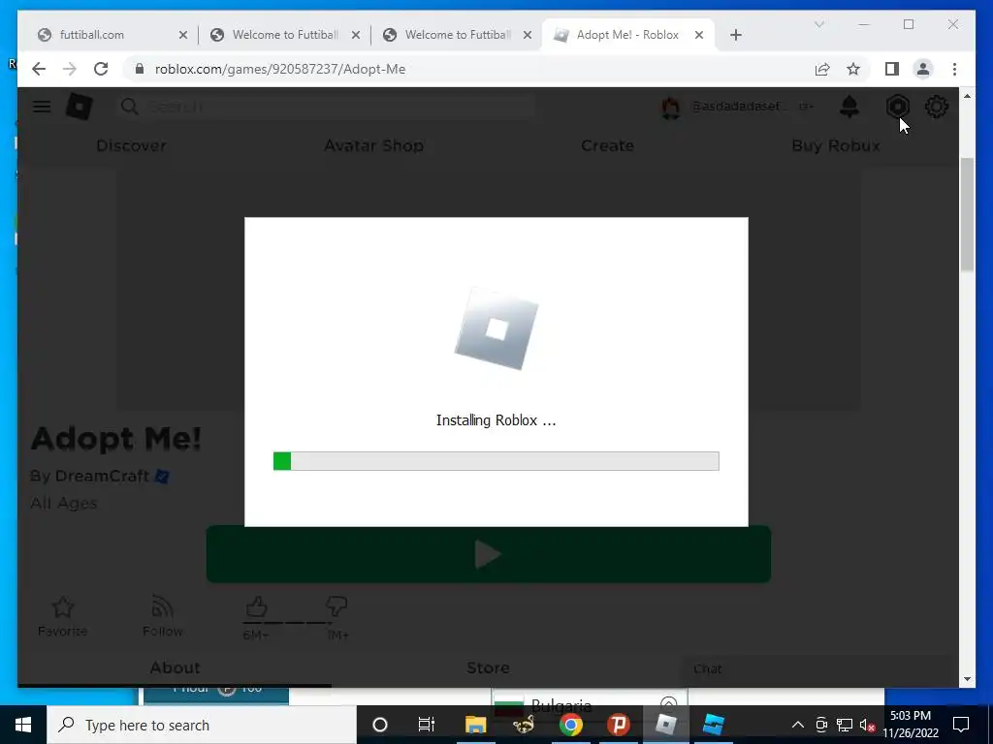This screenshot has height=744, width=993.
Task: Click the Installing Roblox progress bar
Action: point(496,461)
